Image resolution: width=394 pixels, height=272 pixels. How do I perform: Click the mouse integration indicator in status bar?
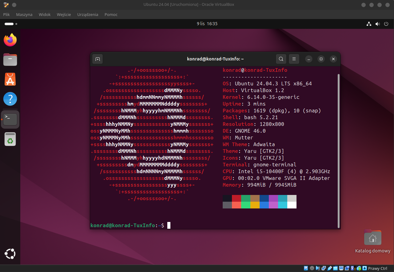359,268
